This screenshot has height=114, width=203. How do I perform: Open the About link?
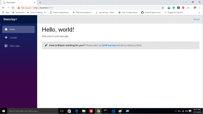pyautogui.click(x=196, y=19)
